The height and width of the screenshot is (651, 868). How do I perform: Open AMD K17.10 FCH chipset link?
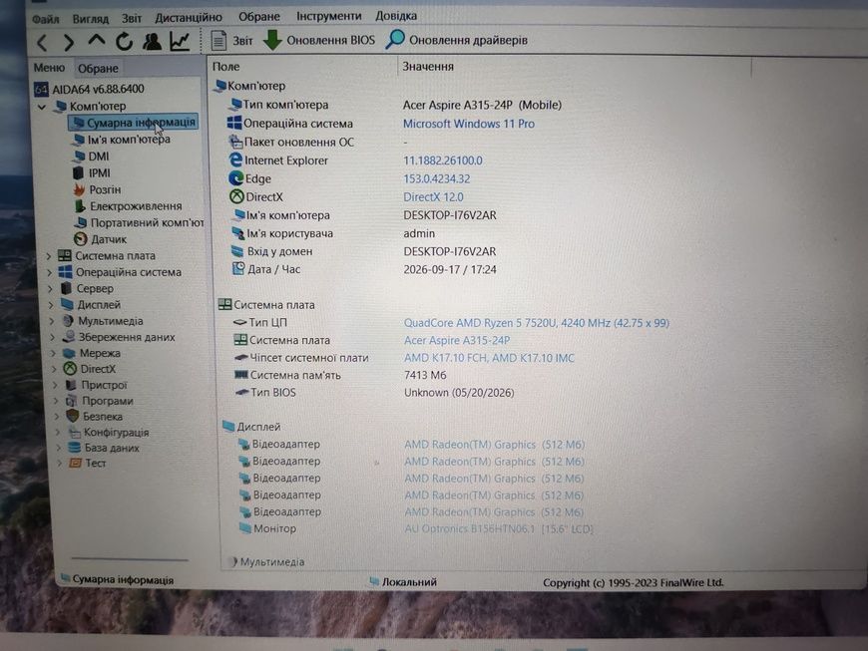coord(489,358)
